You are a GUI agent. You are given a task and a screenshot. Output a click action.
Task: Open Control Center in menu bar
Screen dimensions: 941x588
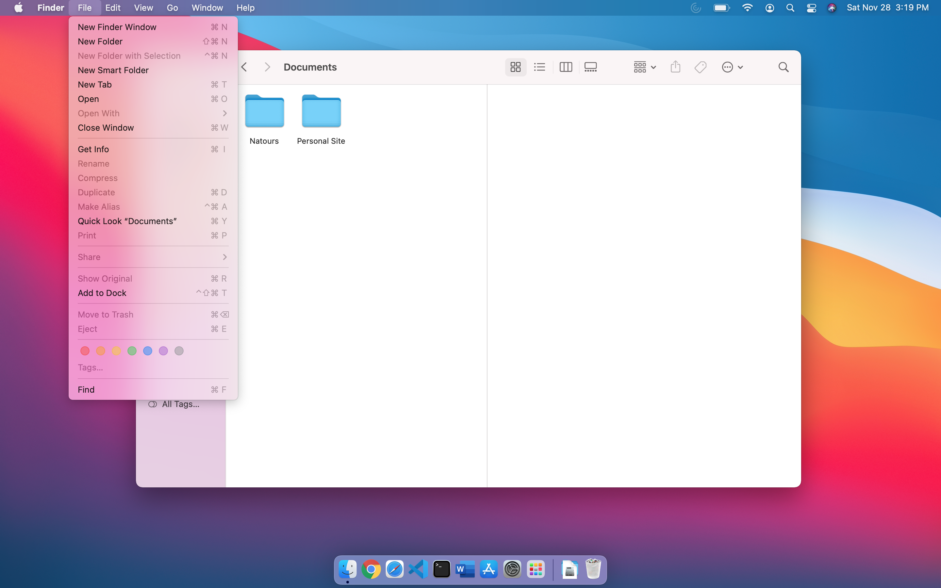[811, 8]
